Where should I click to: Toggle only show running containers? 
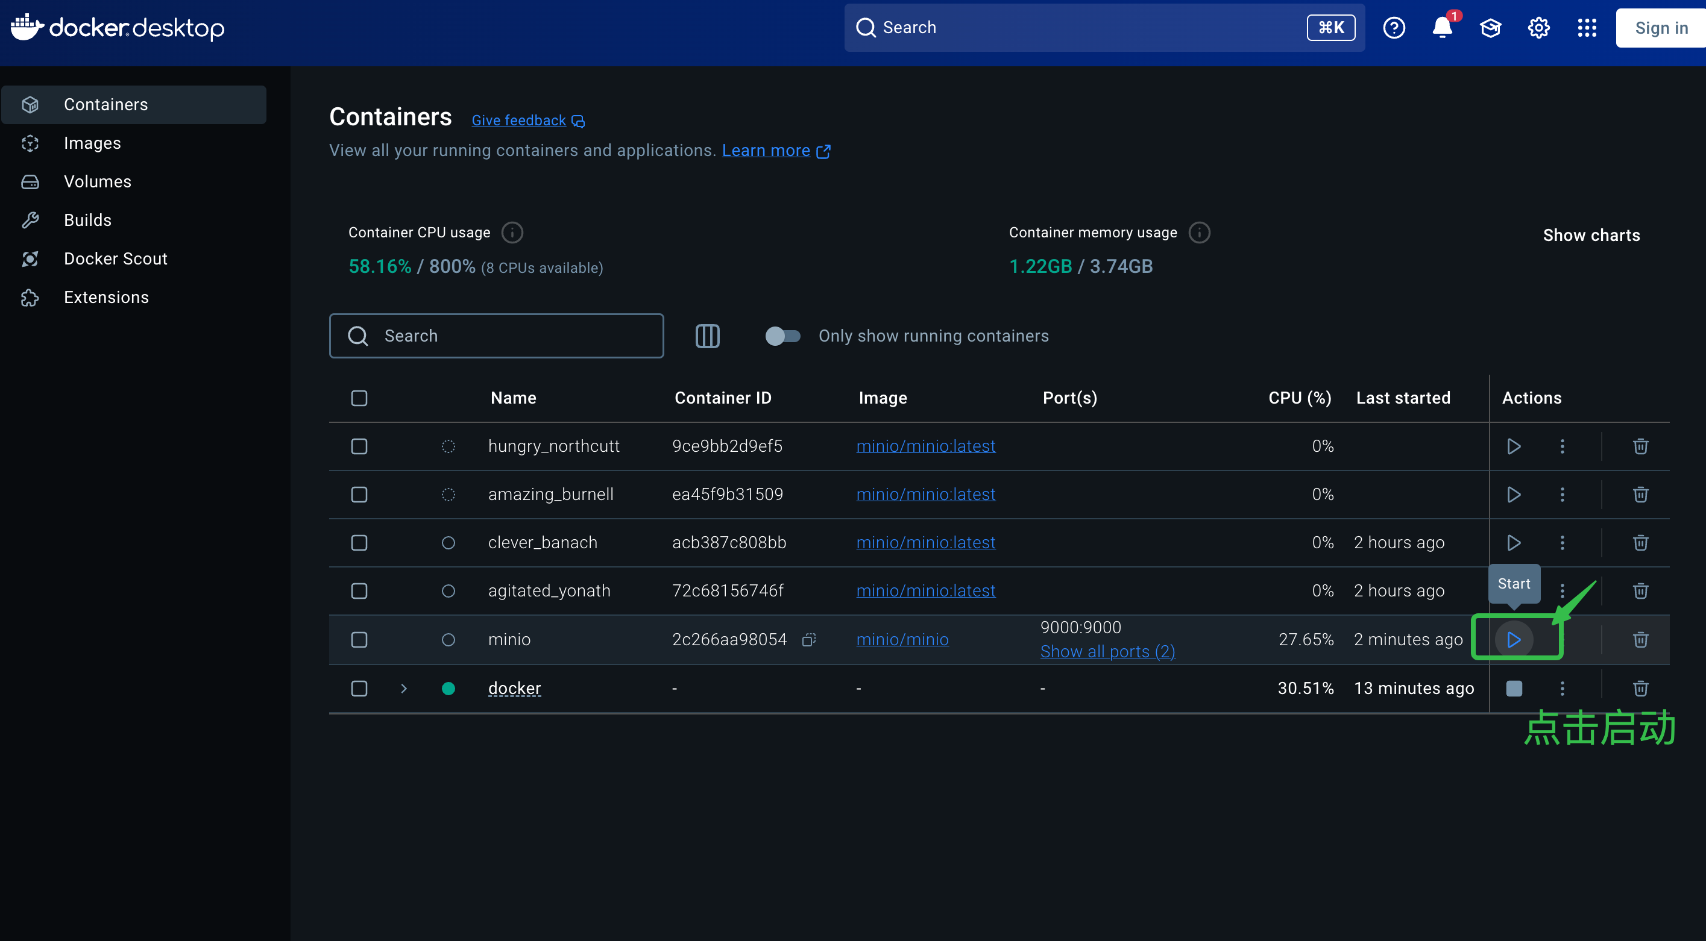pyautogui.click(x=782, y=336)
